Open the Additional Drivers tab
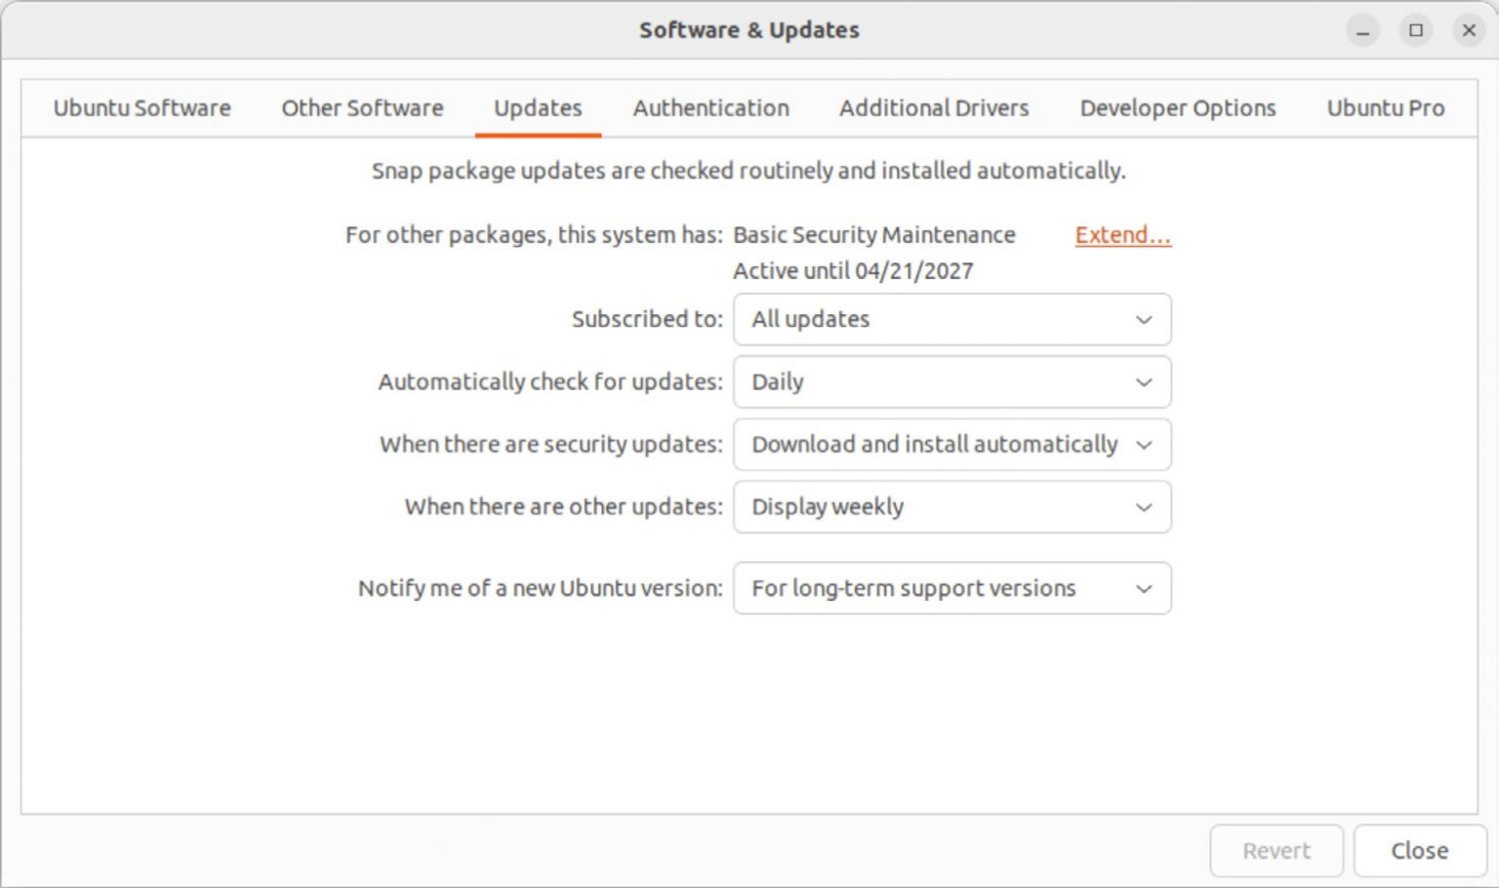Image resolution: width=1499 pixels, height=888 pixels. pos(934,108)
